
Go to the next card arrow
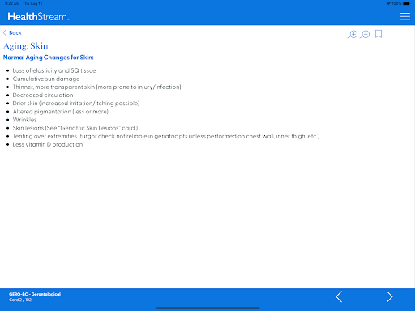(x=389, y=296)
